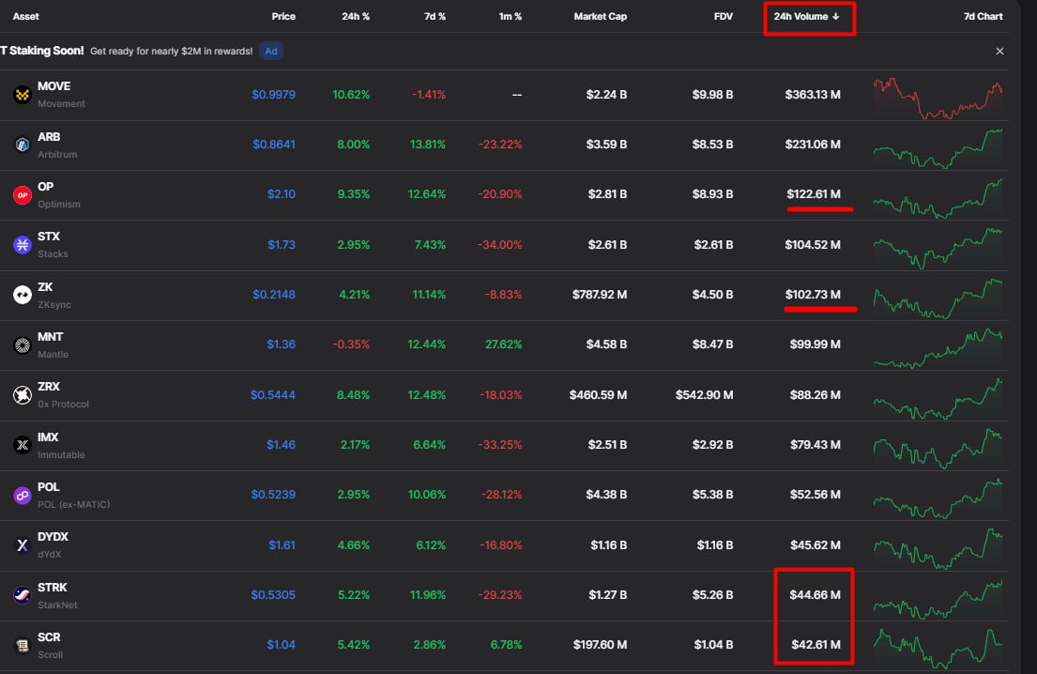Click the red OP Optimism logo
1037x674 pixels.
pos(23,195)
